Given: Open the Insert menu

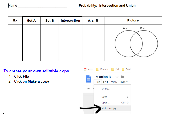Looking at the screenshot, I should (x=124, y=82).
